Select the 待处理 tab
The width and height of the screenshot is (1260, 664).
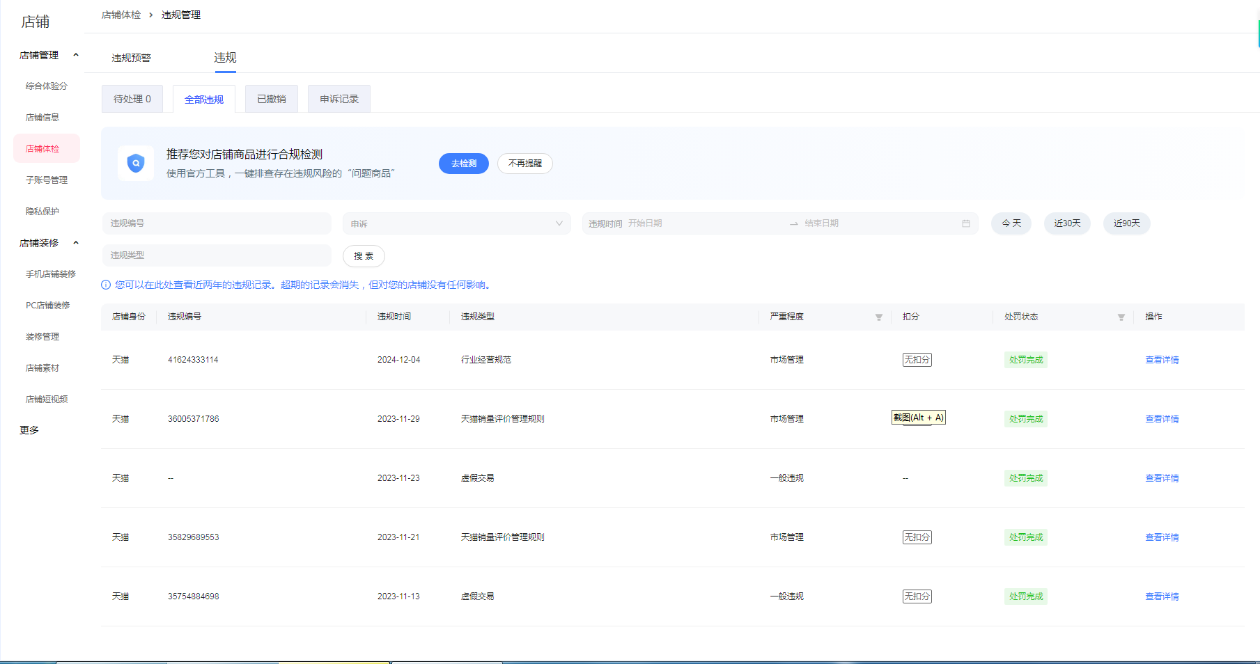coord(132,98)
